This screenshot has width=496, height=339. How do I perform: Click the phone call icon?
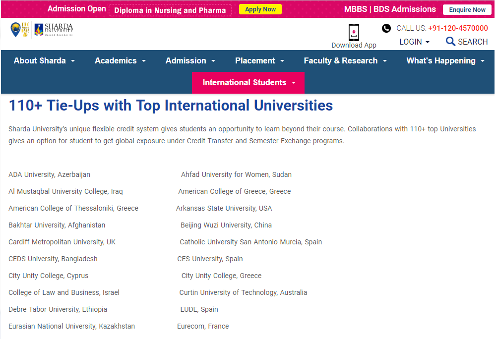tap(386, 28)
